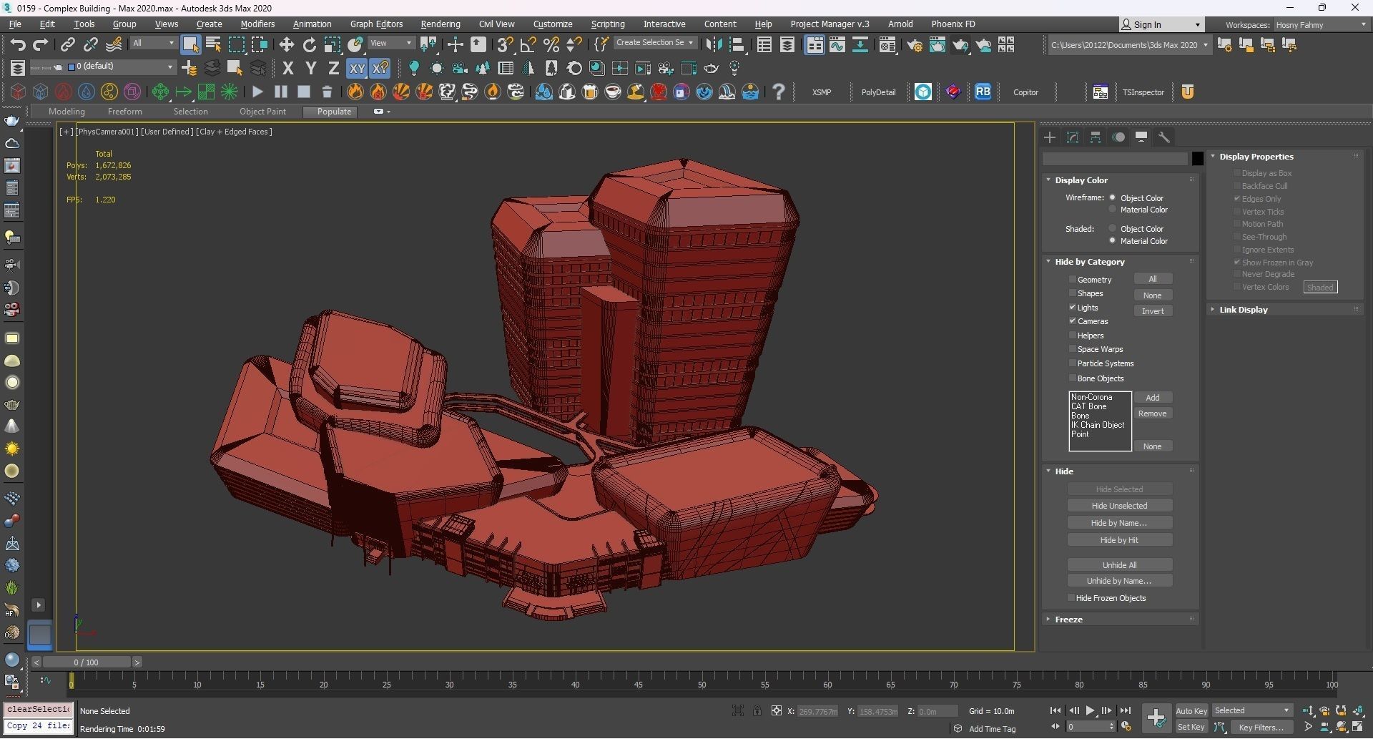
Task: Click the RB plugin icon
Action: click(983, 92)
